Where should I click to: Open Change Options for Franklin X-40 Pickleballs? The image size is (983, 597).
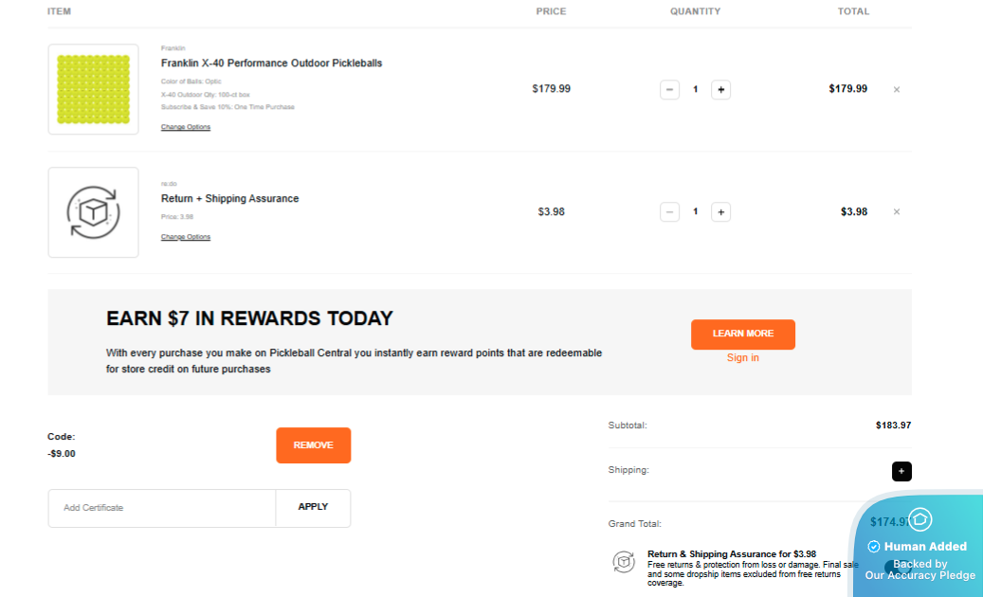click(186, 127)
